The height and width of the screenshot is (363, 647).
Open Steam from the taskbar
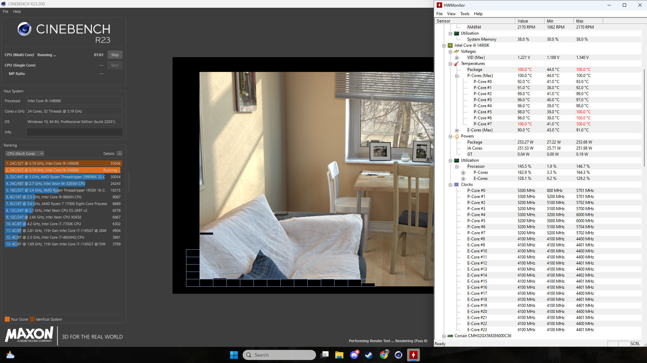[x=369, y=355]
